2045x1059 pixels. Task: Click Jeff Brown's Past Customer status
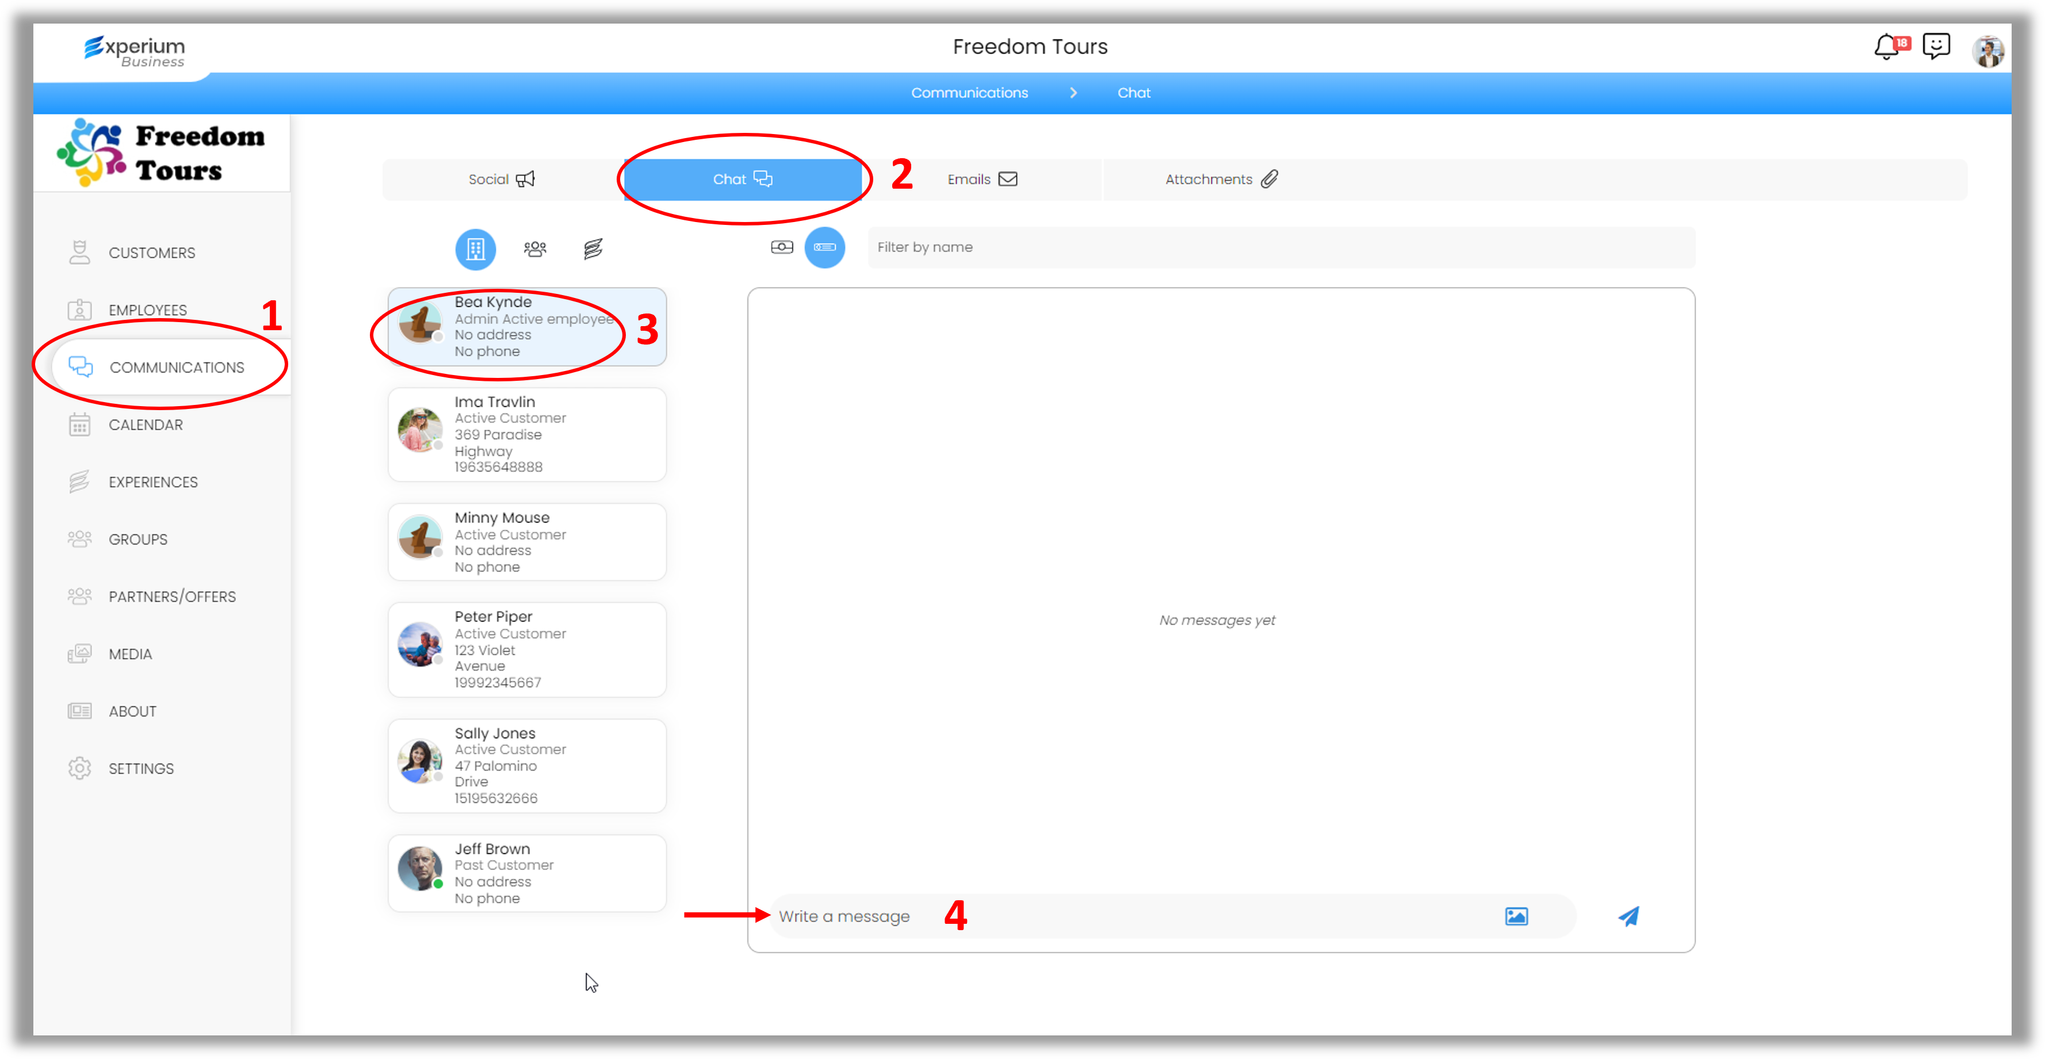click(x=504, y=865)
